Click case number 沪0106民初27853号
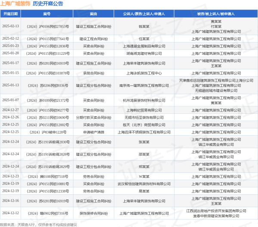258x227 pixels. tap(48, 27)
